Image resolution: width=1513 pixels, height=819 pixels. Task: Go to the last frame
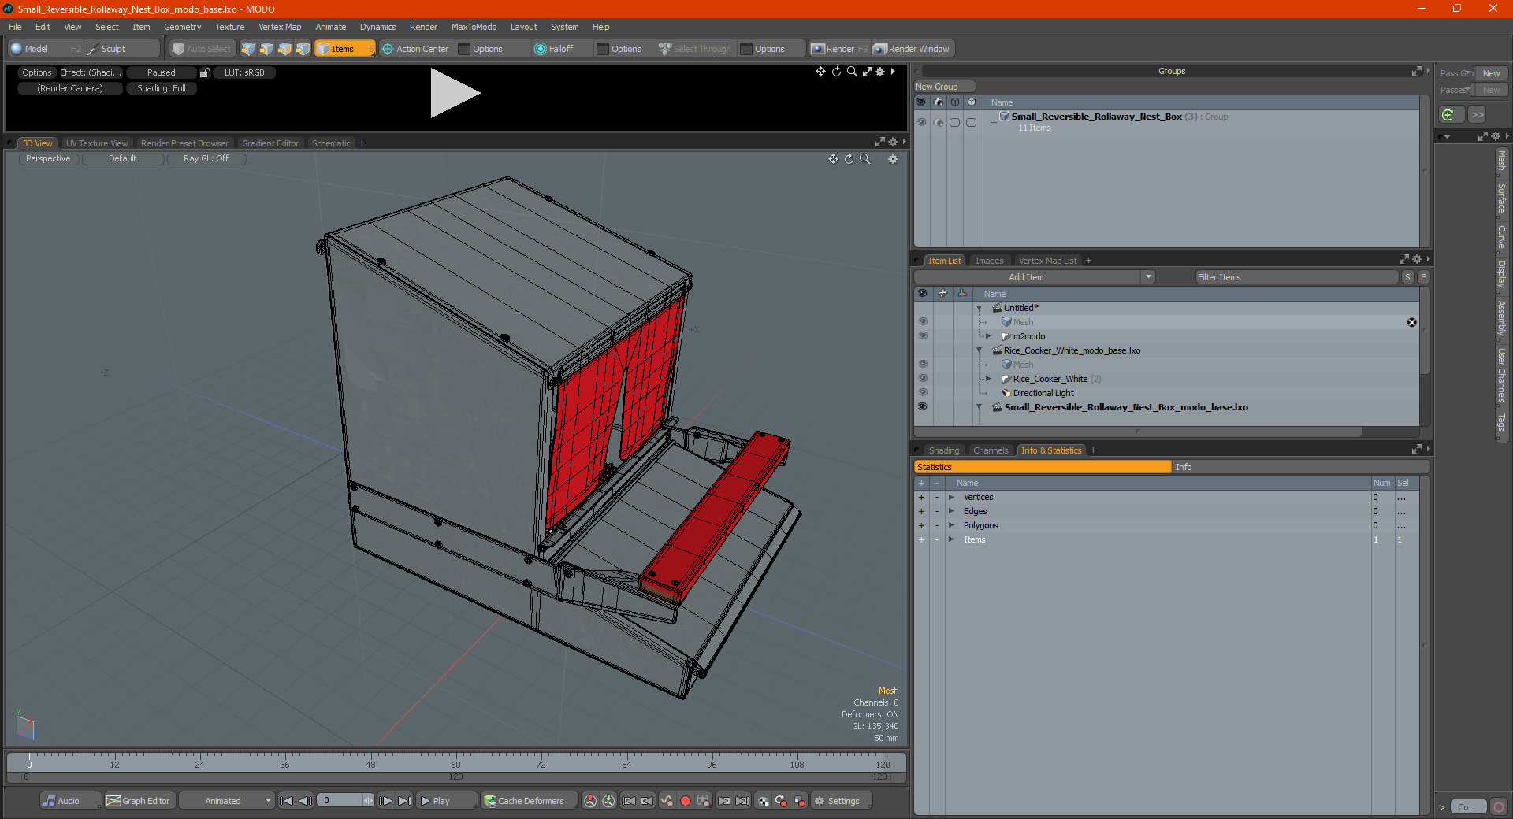pyautogui.click(x=404, y=801)
